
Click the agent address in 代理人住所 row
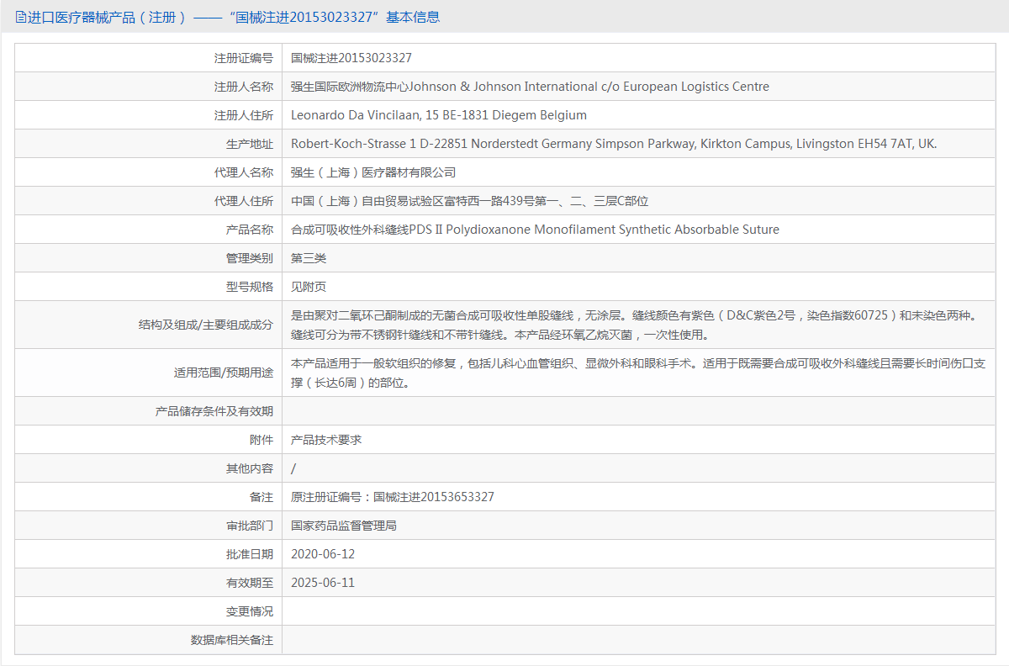click(x=469, y=201)
